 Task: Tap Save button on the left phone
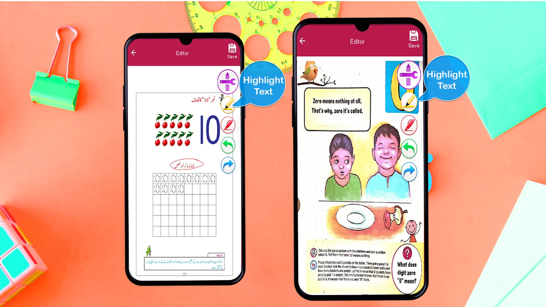(232, 51)
